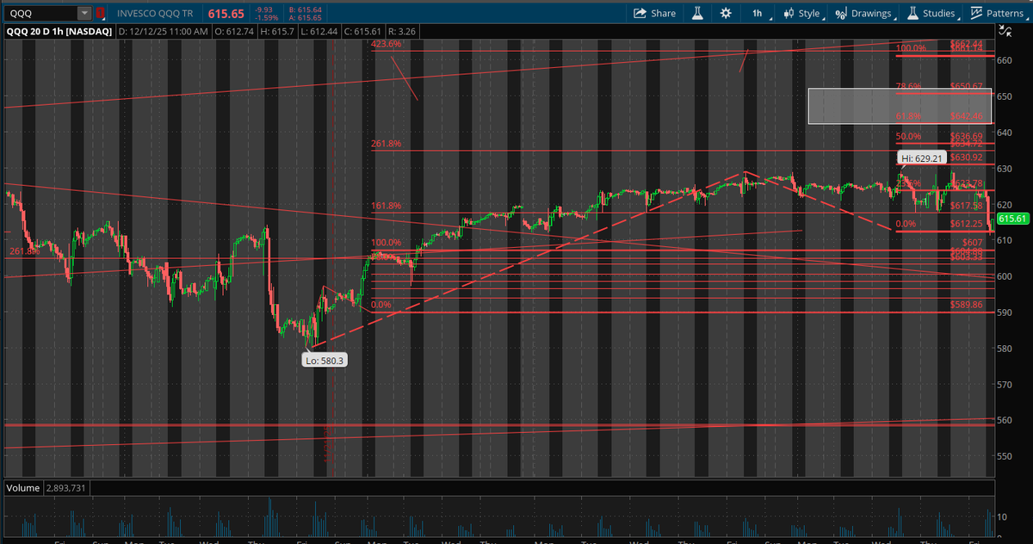Click the volume value 2,893,731
The height and width of the screenshot is (544, 1033).
point(65,488)
